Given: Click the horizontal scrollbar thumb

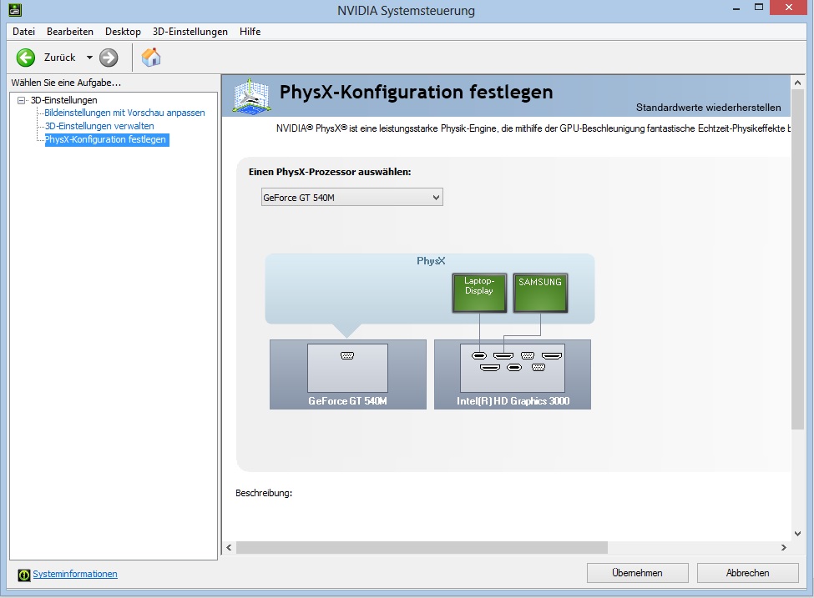Looking at the screenshot, I should 422,548.
